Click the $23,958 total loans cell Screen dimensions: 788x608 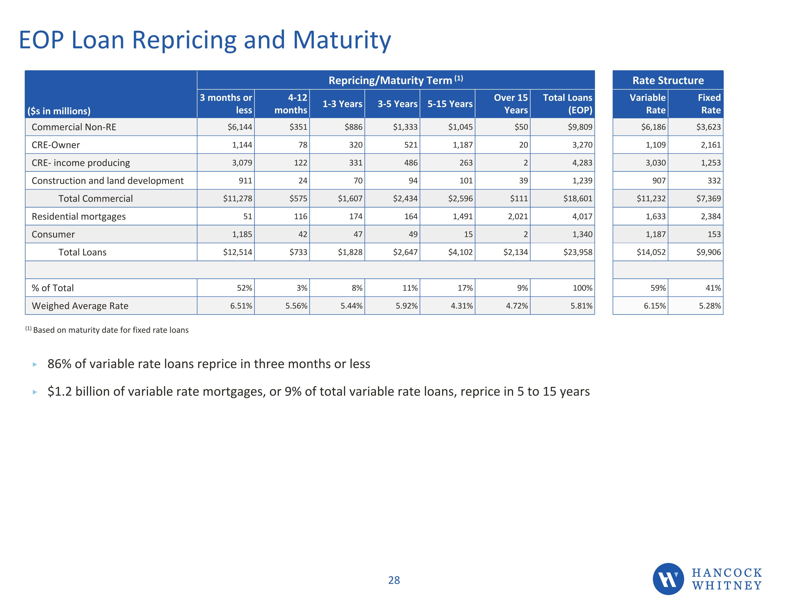578,252
